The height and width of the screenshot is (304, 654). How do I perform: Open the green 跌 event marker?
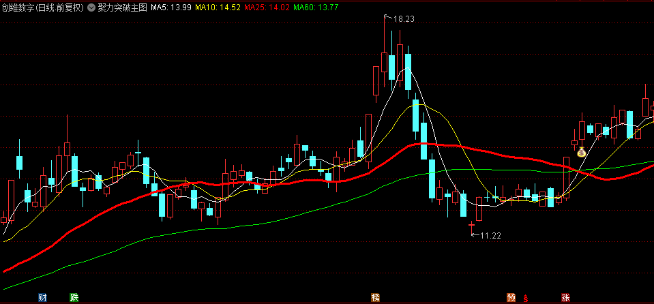tap(74, 298)
